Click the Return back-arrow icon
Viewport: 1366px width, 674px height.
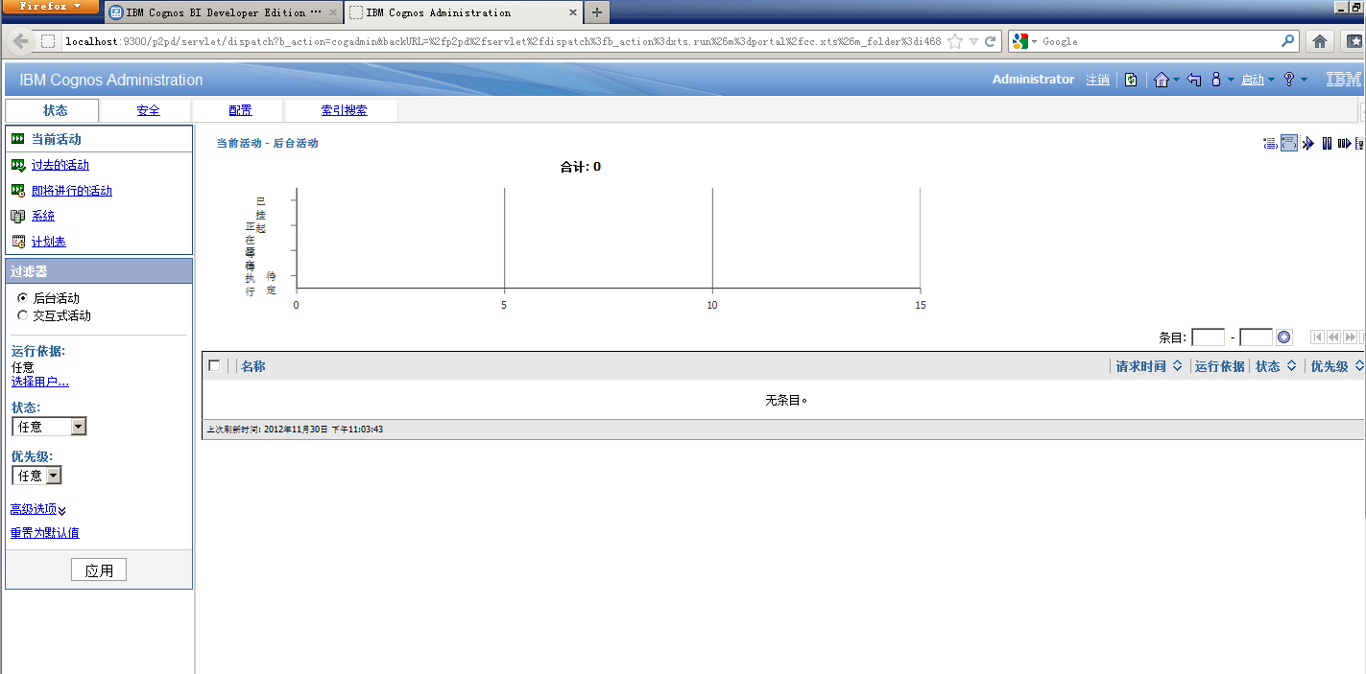(1194, 80)
